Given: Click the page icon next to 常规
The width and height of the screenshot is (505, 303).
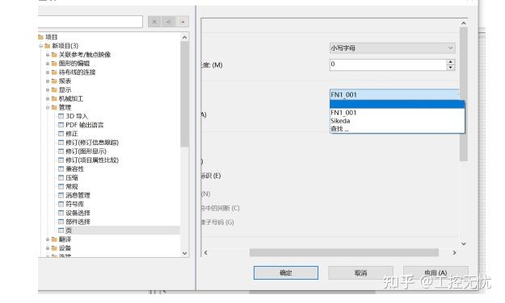Looking at the screenshot, I should (x=61, y=186).
